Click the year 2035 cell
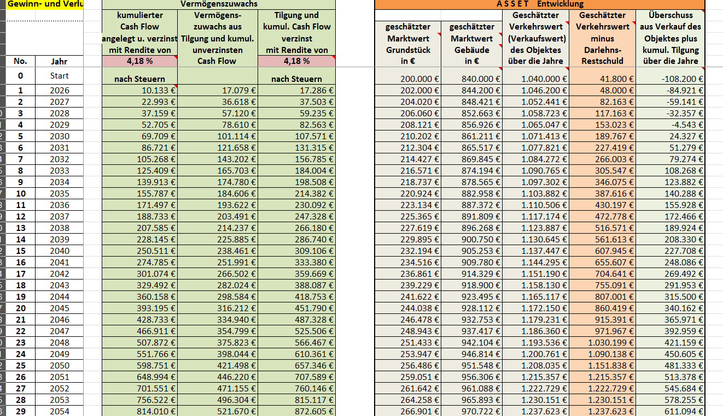Image resolution: width=723 pixels, height=416 pixels. [x=59, y=194]
